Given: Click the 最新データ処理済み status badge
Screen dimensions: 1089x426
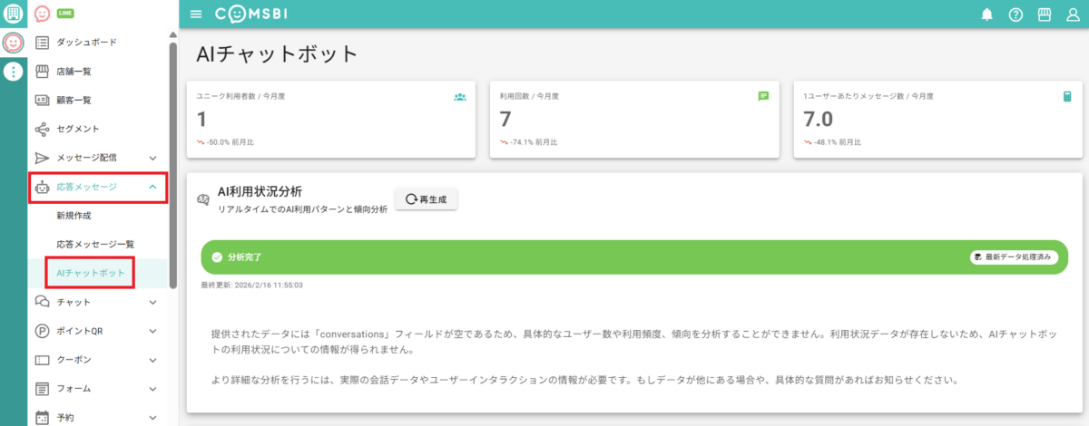Looking at the screenshot, I should (1013, 257).
